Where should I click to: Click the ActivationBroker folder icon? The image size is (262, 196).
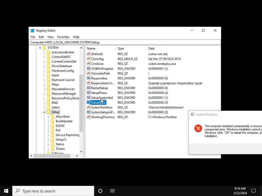(48, 52)
